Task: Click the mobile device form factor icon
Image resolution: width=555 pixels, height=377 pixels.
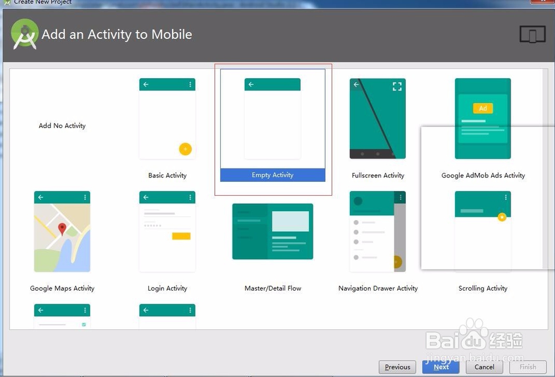Action: [x=532, y=34]
